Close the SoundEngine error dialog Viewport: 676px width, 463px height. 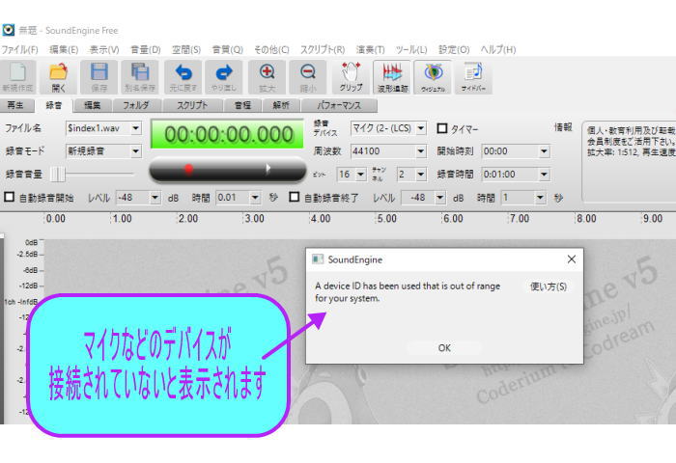point(572,259)
